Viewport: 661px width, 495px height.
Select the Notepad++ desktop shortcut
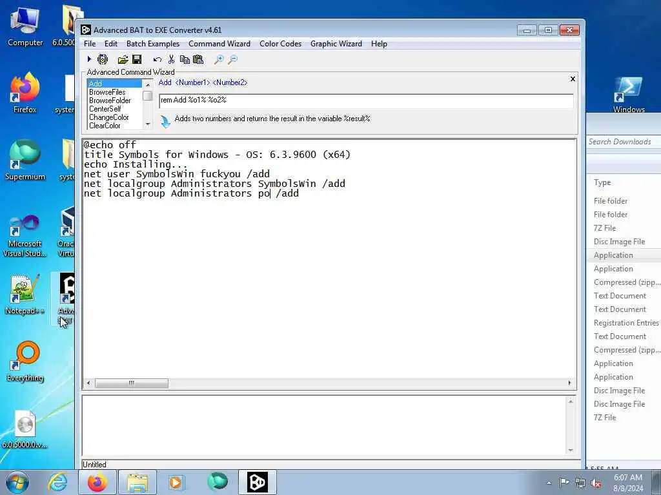pos(25,295)
